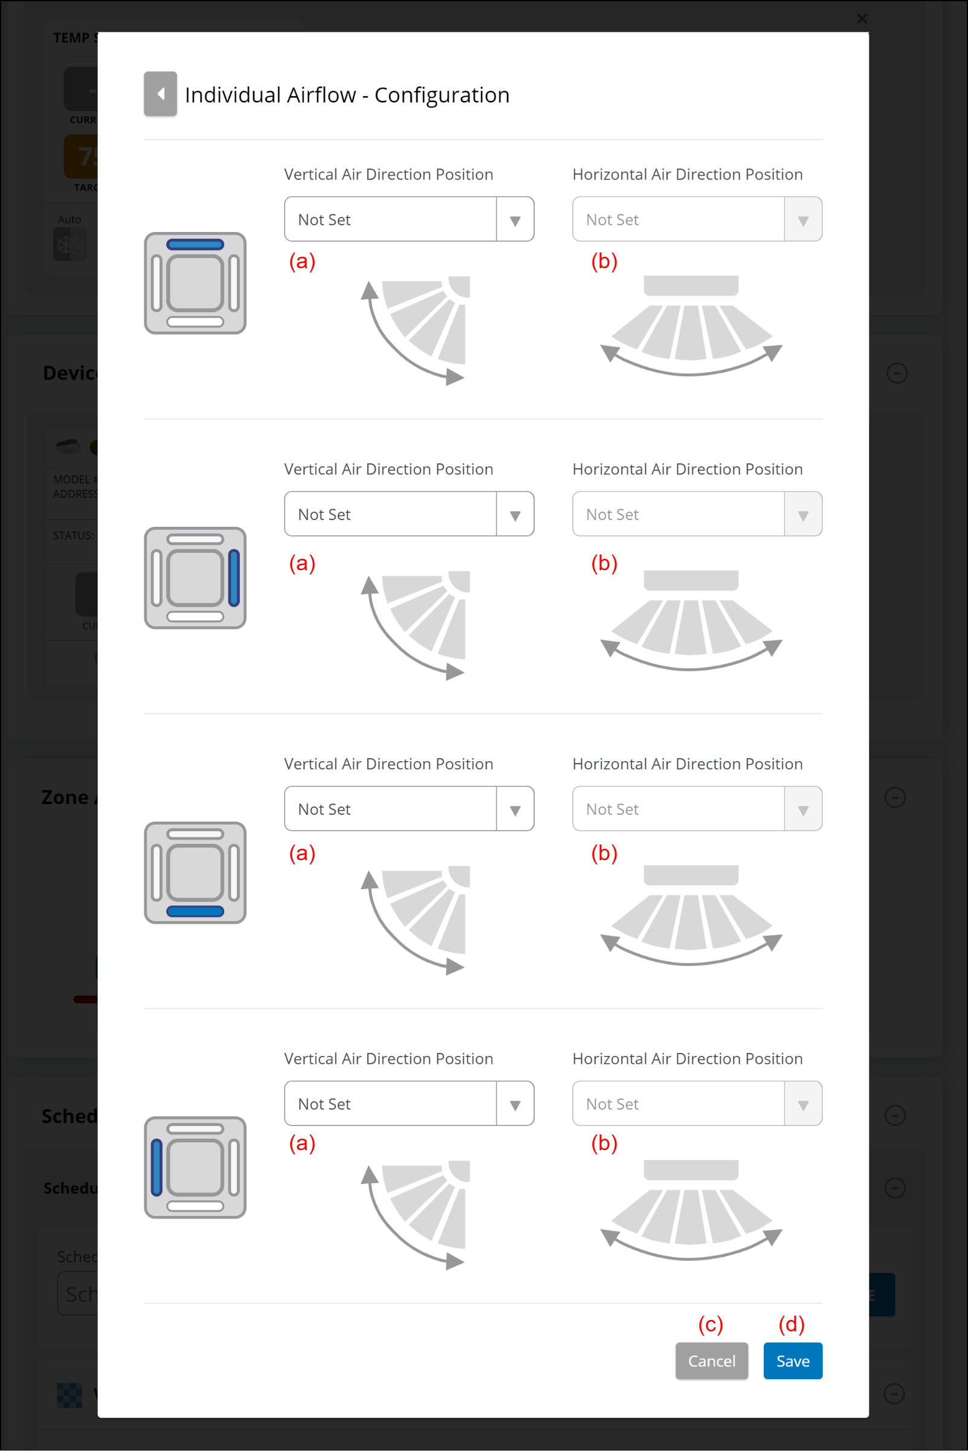The height and width of the screenshot is (1451, 968).
Task: Open second Horizontal Air Direction Position dropdown
Action: coord(697,513)
